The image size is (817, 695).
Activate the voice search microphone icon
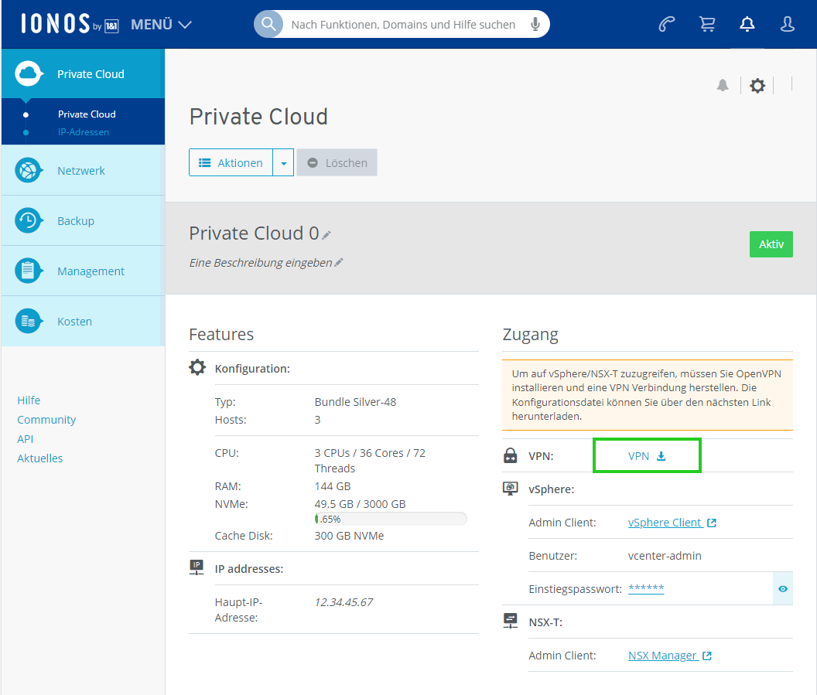535,24
